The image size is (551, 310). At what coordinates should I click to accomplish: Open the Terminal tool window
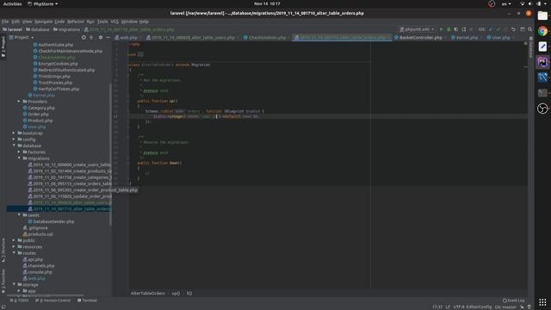(87, 301)
